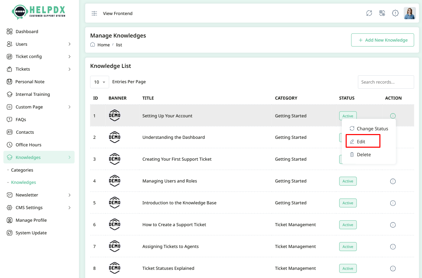Screen dimensions: 422x278
Task: Expand the Ticket config menu
Action: [x=29, y=56]
